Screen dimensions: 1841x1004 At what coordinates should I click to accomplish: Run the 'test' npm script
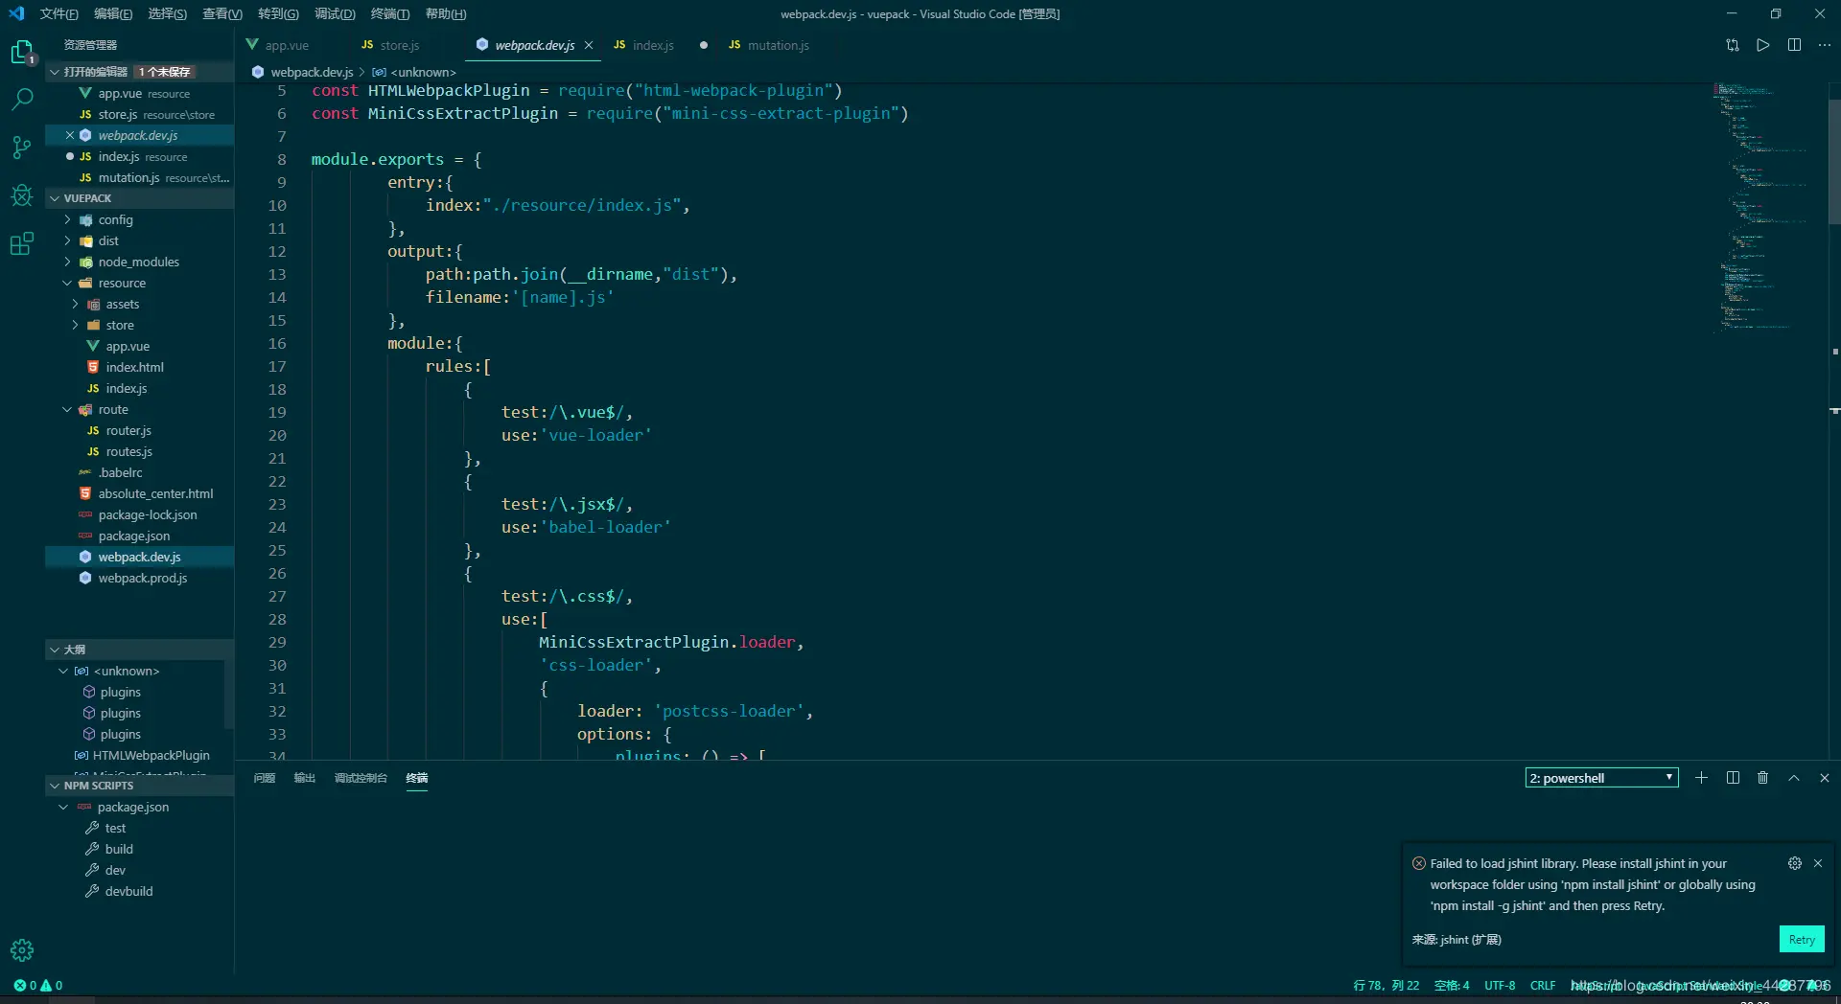tap(115, 828)
